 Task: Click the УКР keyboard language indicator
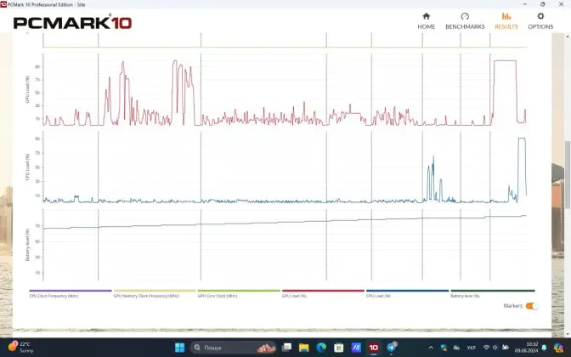(x=472, y=348)
